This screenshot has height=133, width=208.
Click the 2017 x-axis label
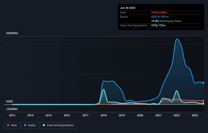pos(85,115)
